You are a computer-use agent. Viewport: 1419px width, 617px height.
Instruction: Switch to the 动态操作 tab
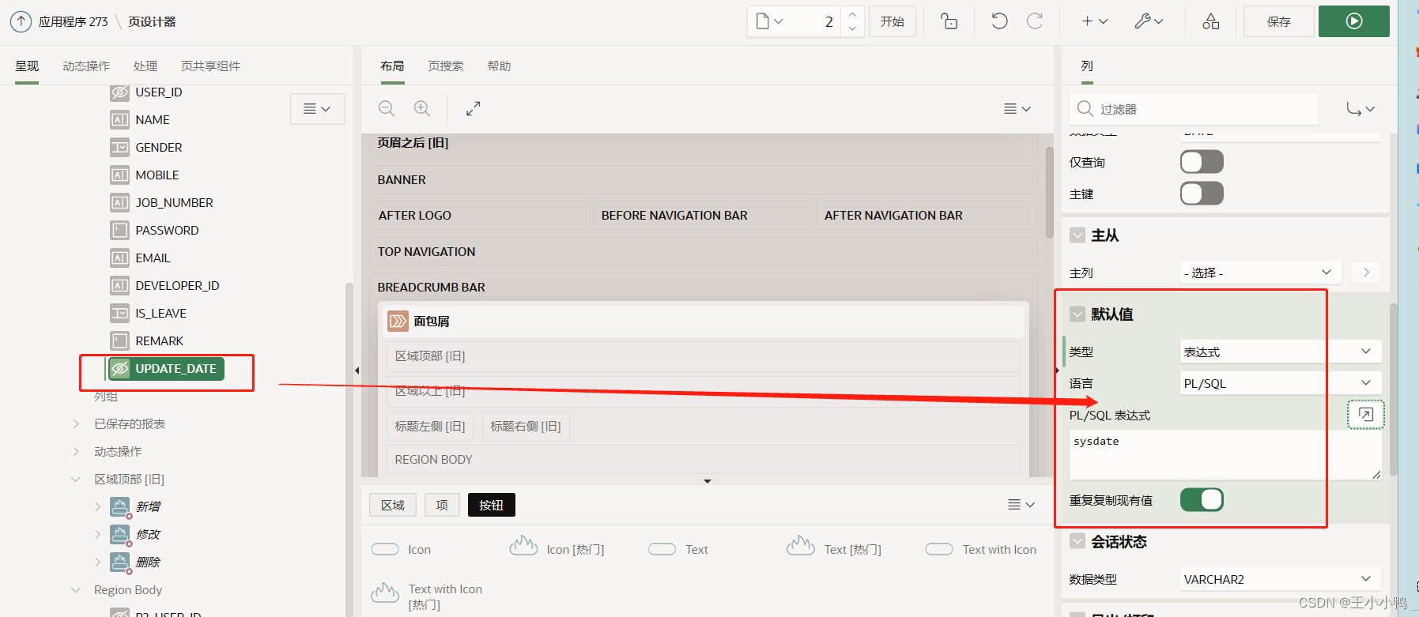pyautogui.click(x=86, y=66)
